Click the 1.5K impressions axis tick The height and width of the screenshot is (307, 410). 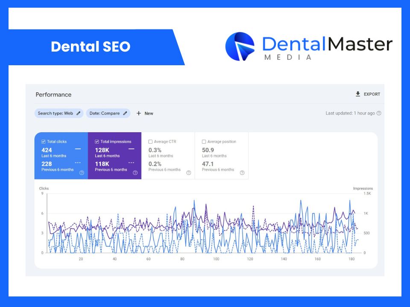click(367, 194)
